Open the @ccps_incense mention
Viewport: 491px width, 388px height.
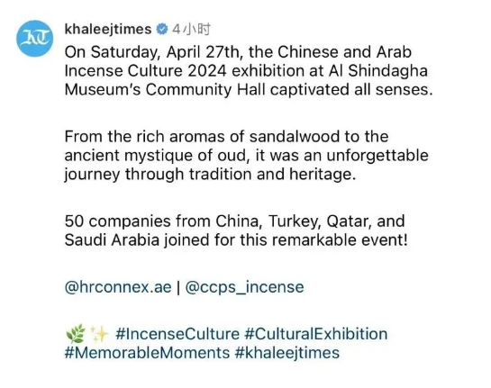point(244,287)
